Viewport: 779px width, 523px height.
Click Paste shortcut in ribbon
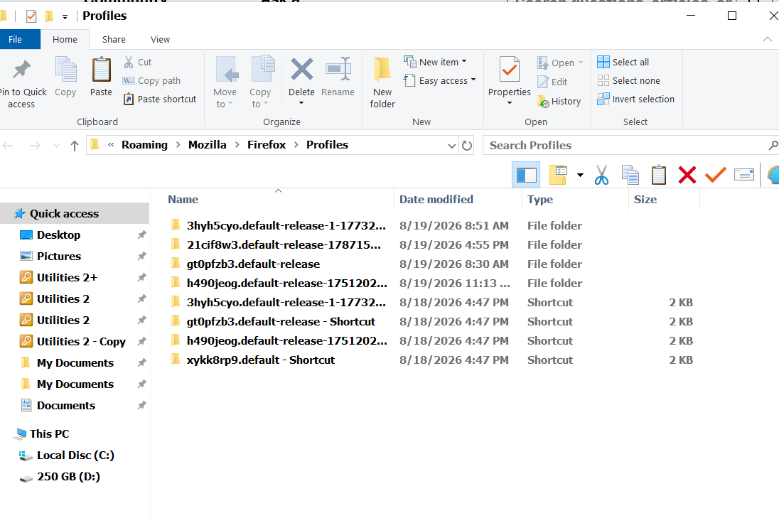160,99
